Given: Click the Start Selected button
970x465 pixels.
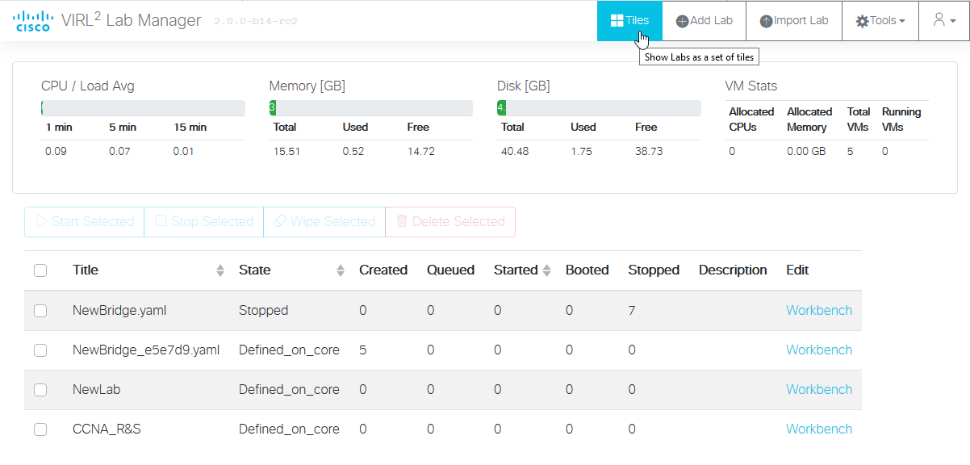Looking at the screenshot, I should pyautogui.click(x=85, y=221).
